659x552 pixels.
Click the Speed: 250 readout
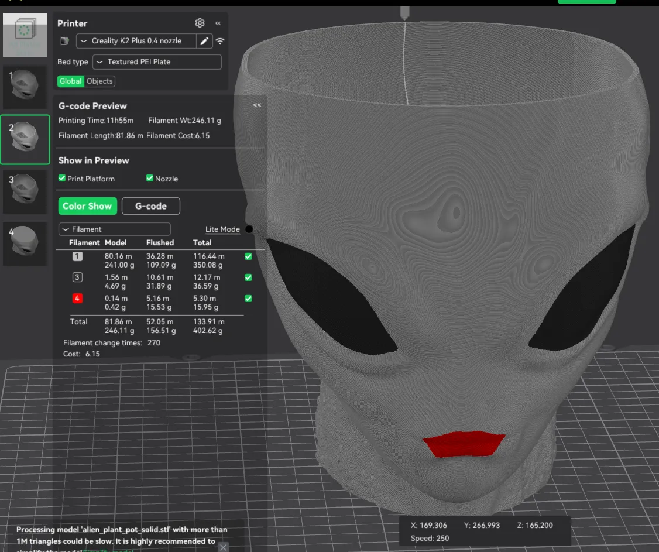(430, 538)
